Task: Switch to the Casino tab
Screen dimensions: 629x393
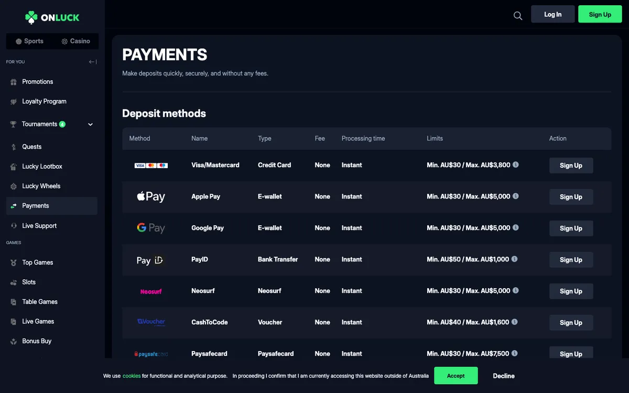Action: [75, 41]
